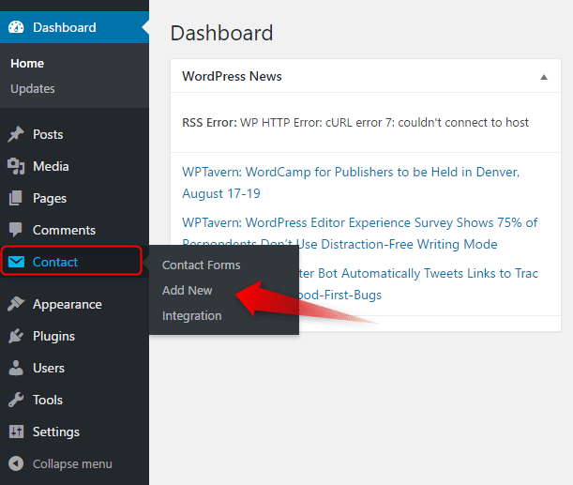Click the Comments speech bubble icon
The image size is (573, 485).
(16, 230)
